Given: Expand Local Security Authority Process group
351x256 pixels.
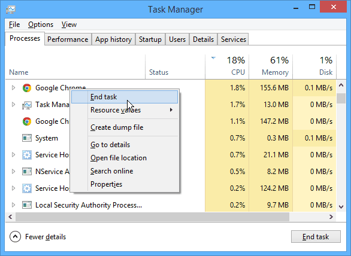Looking at the screenshot, I should pos(13,205).
